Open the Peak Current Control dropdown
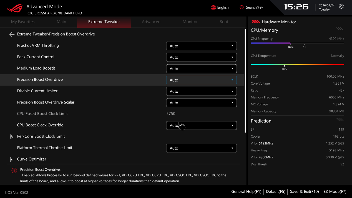 [201, 57]
